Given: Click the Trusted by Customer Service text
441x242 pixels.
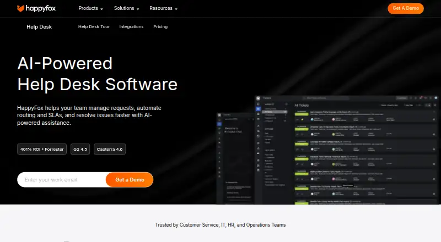Looking at the screenshot, I should click(220, 225).
